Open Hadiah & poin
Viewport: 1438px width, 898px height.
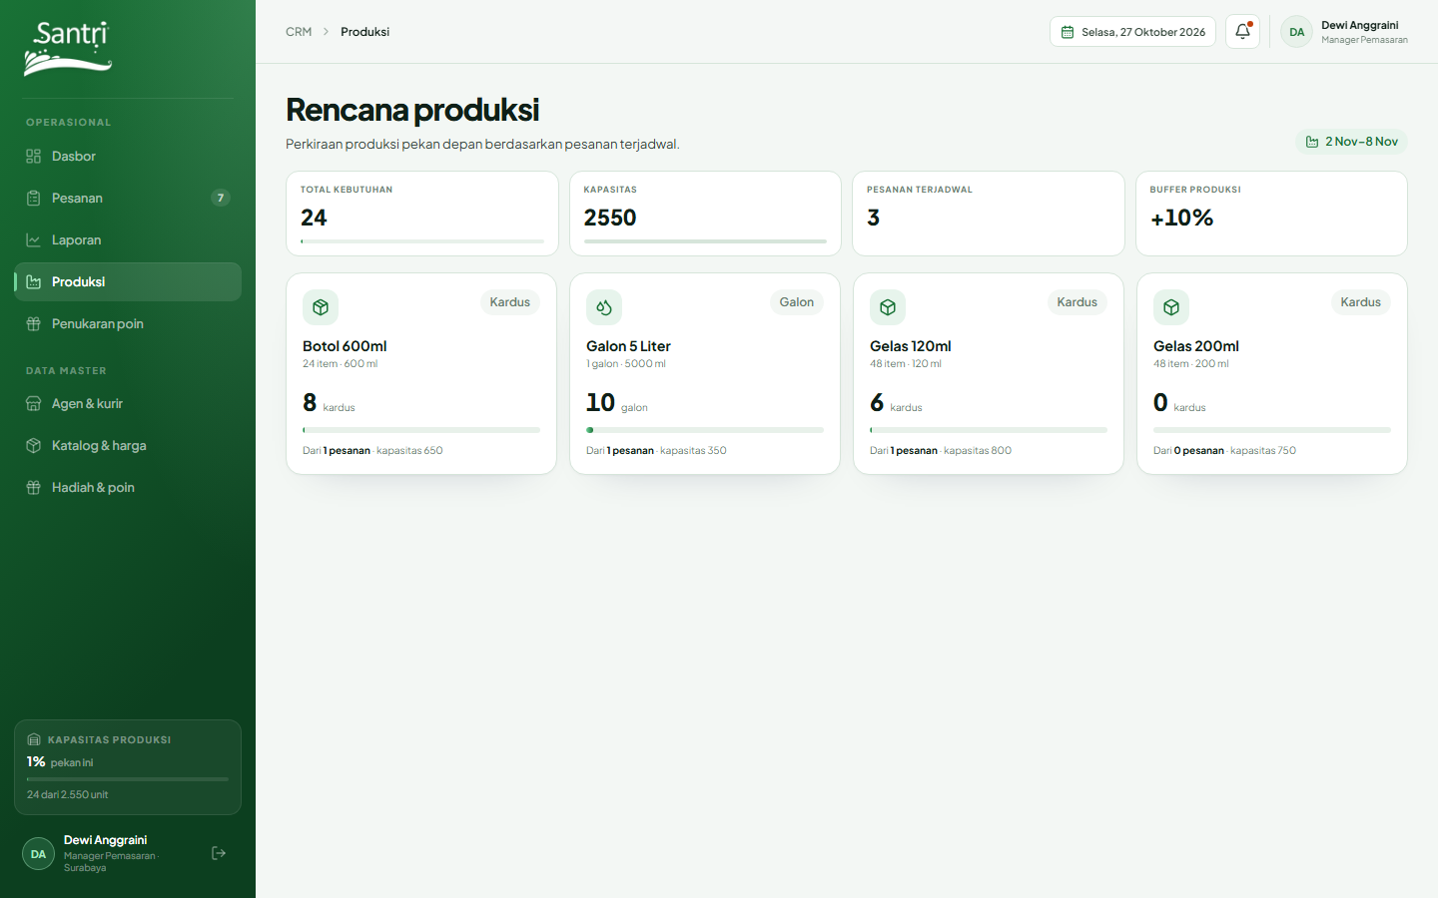(x=128, y=488)
